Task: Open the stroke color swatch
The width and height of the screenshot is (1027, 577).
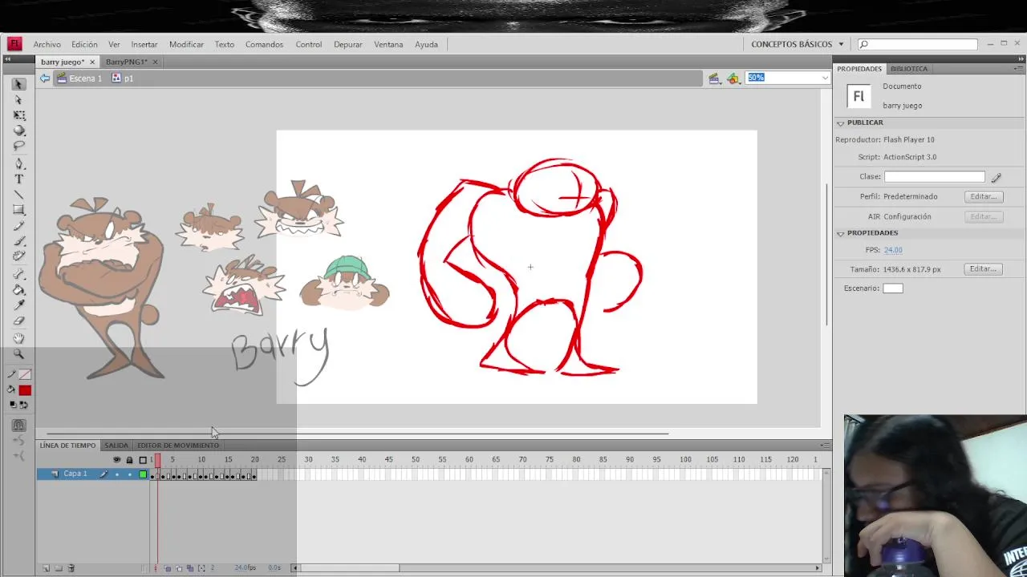Action: pyautogui.click(x=25, y=375)
